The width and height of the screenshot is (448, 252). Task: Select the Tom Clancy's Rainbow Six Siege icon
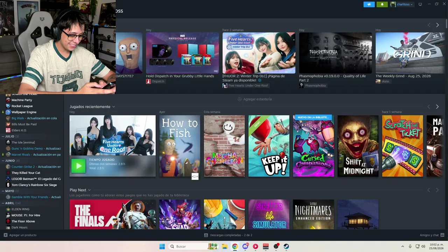(x=8, y=185)
